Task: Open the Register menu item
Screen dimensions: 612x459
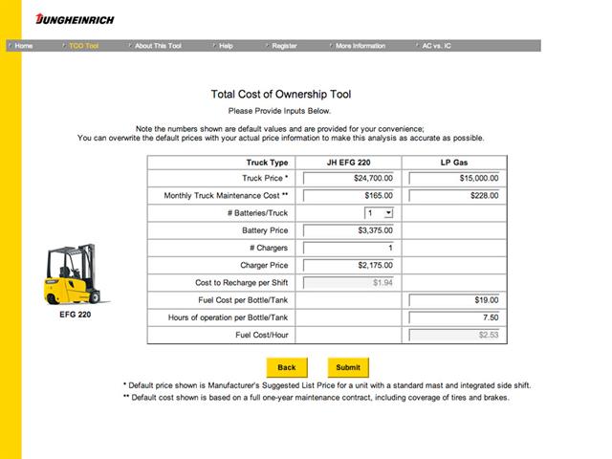Action: [x=284, y=46]
